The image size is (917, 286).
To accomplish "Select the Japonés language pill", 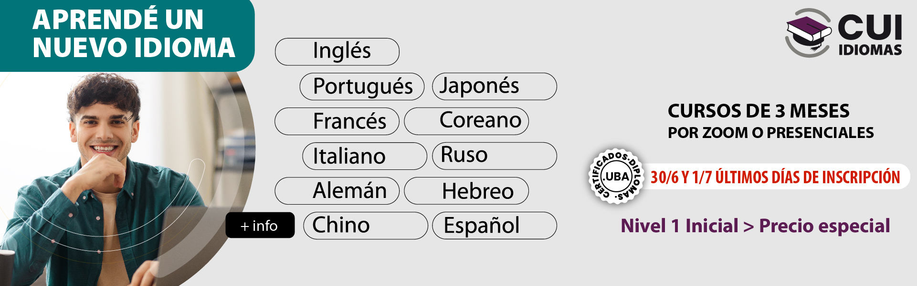I will (x=495, y=87).
